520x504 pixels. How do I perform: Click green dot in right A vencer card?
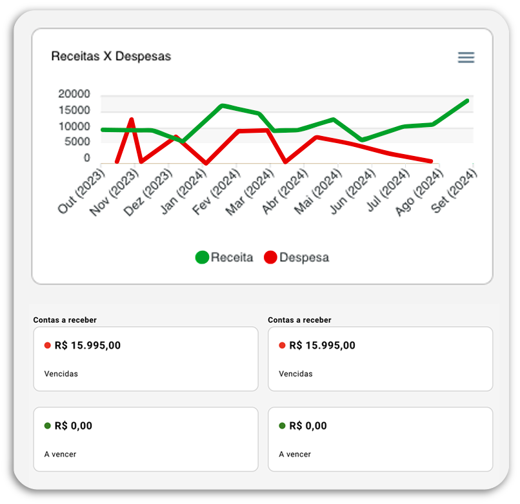pos(282,425)
